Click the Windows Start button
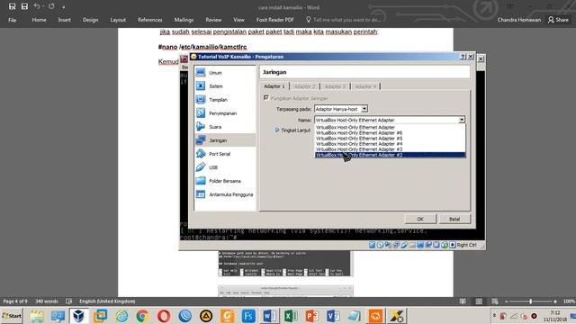This screenshot has width=576, height=324. (12, 316)
